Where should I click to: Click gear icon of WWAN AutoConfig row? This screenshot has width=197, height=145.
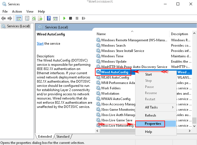(98, 99)
